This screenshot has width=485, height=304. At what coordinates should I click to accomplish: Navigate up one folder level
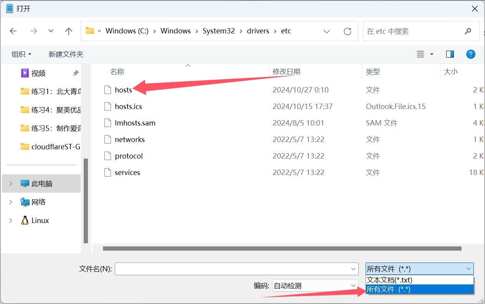tap(68, 31)
